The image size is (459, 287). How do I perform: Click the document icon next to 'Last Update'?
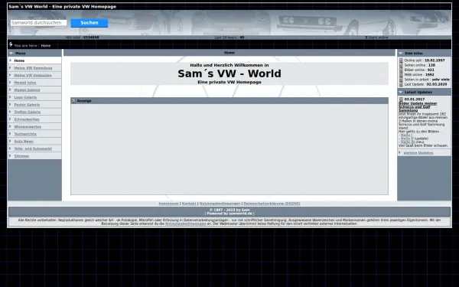[x=401, y=84]
